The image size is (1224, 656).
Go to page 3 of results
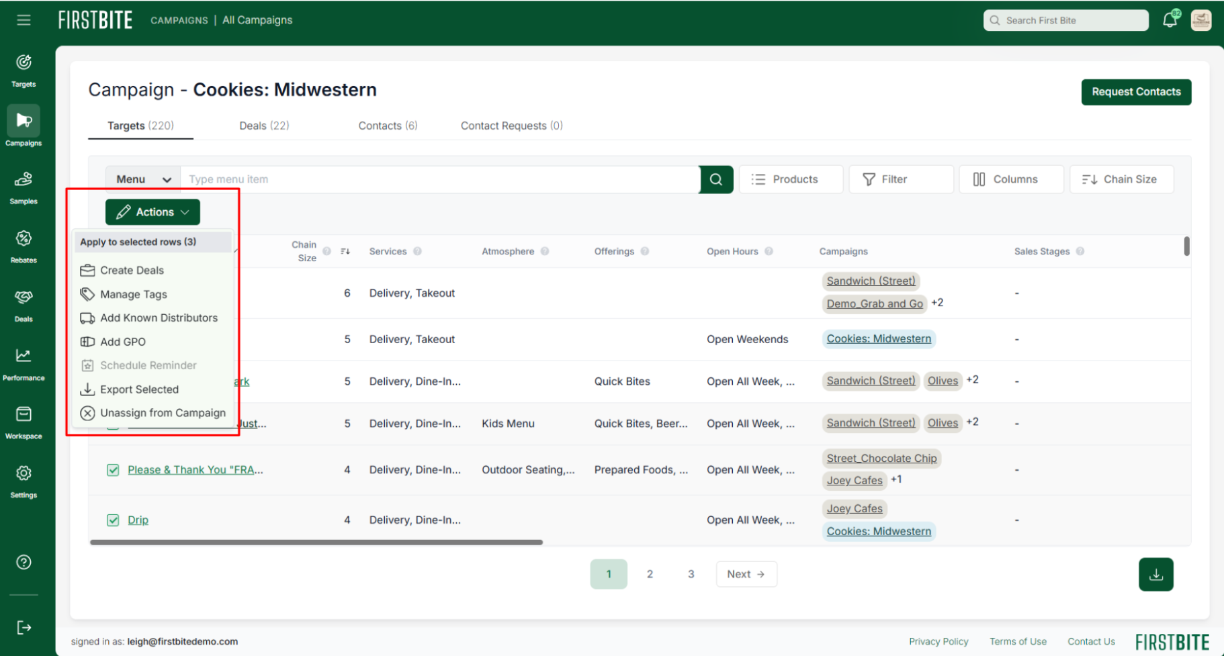691,574
